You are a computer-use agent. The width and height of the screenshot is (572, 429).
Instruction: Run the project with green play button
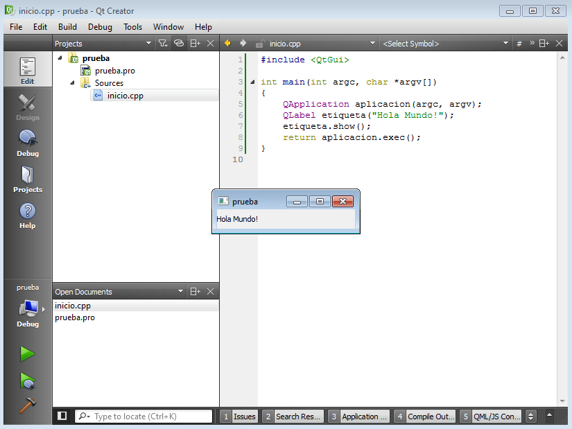(27, 354)
